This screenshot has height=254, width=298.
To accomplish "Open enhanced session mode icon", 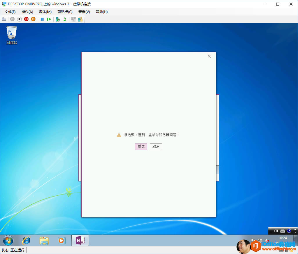I will tap(73, 19).
